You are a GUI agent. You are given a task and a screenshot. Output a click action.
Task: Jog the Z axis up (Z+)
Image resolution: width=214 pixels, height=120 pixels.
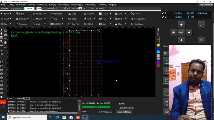point(201,25)
